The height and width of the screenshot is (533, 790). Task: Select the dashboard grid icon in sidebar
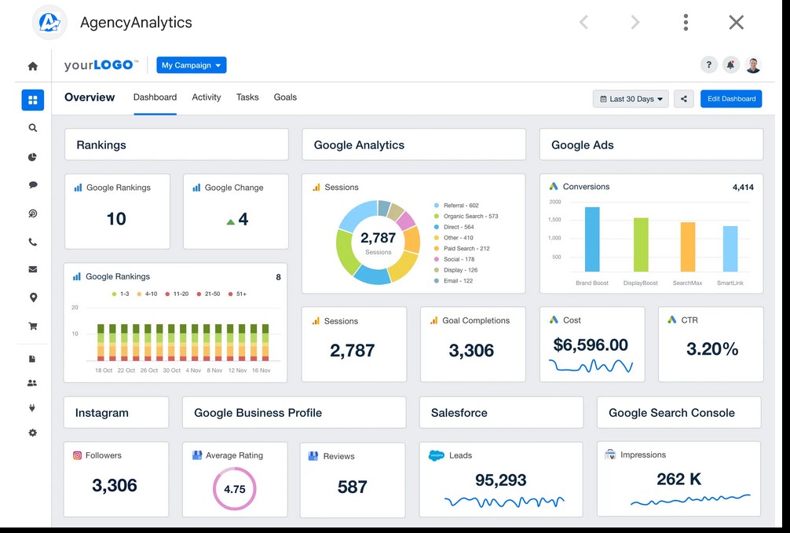33,100
